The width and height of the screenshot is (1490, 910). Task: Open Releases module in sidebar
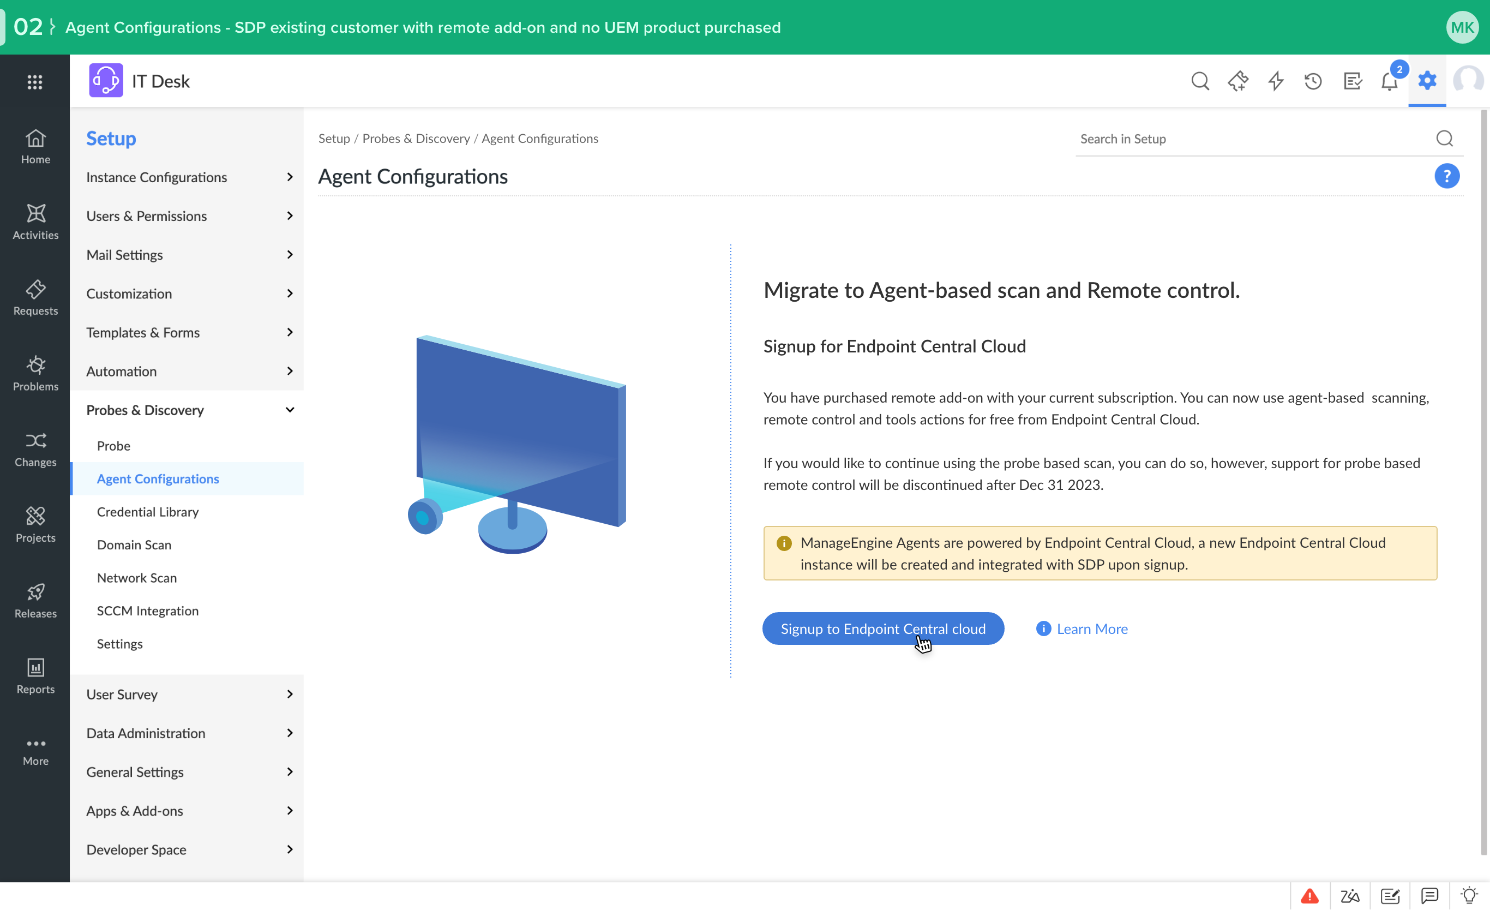pos(35,601)
